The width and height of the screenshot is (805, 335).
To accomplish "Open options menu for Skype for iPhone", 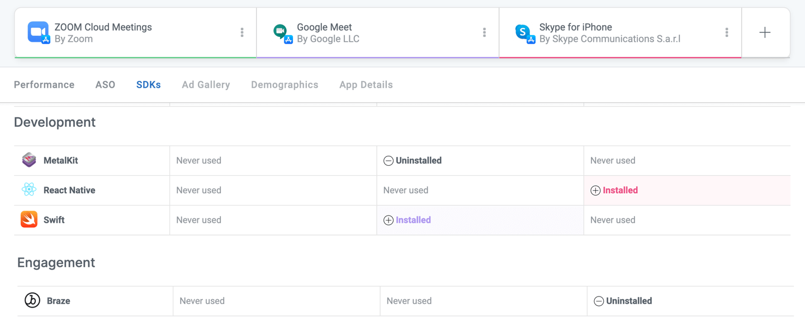I will click(x=727, y=32).
